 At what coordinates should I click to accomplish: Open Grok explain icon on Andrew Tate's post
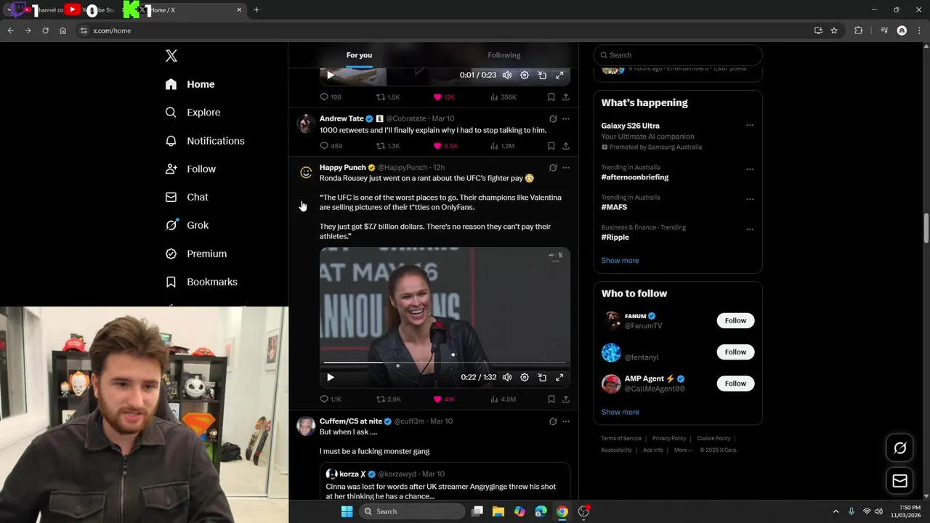pos(553,118)
